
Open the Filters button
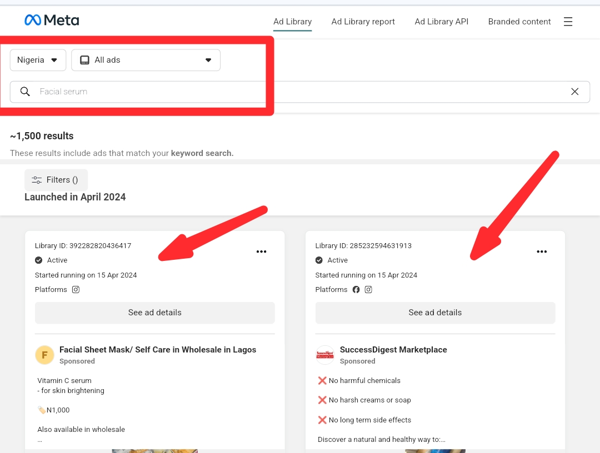(56, 180)
